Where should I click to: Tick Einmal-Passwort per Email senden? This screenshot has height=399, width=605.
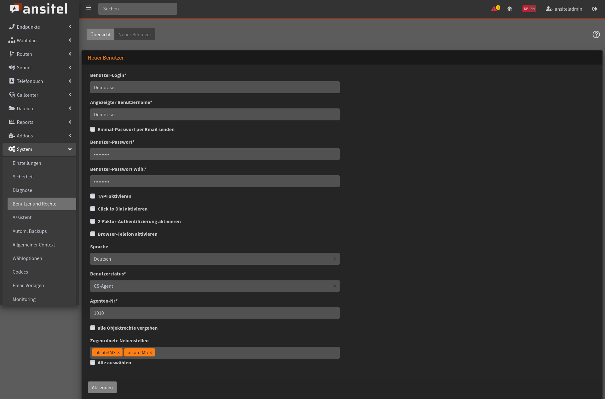[93, 129]
